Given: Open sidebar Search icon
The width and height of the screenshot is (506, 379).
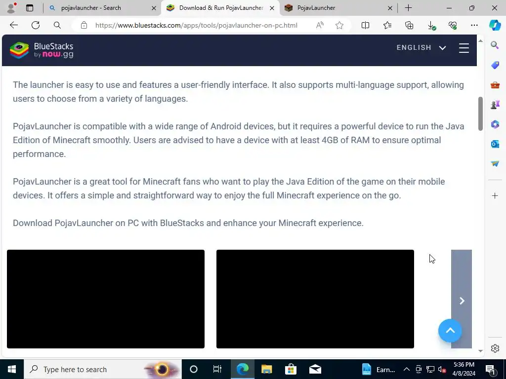Looking at the screenshot, I should click(x=495, y=45).
